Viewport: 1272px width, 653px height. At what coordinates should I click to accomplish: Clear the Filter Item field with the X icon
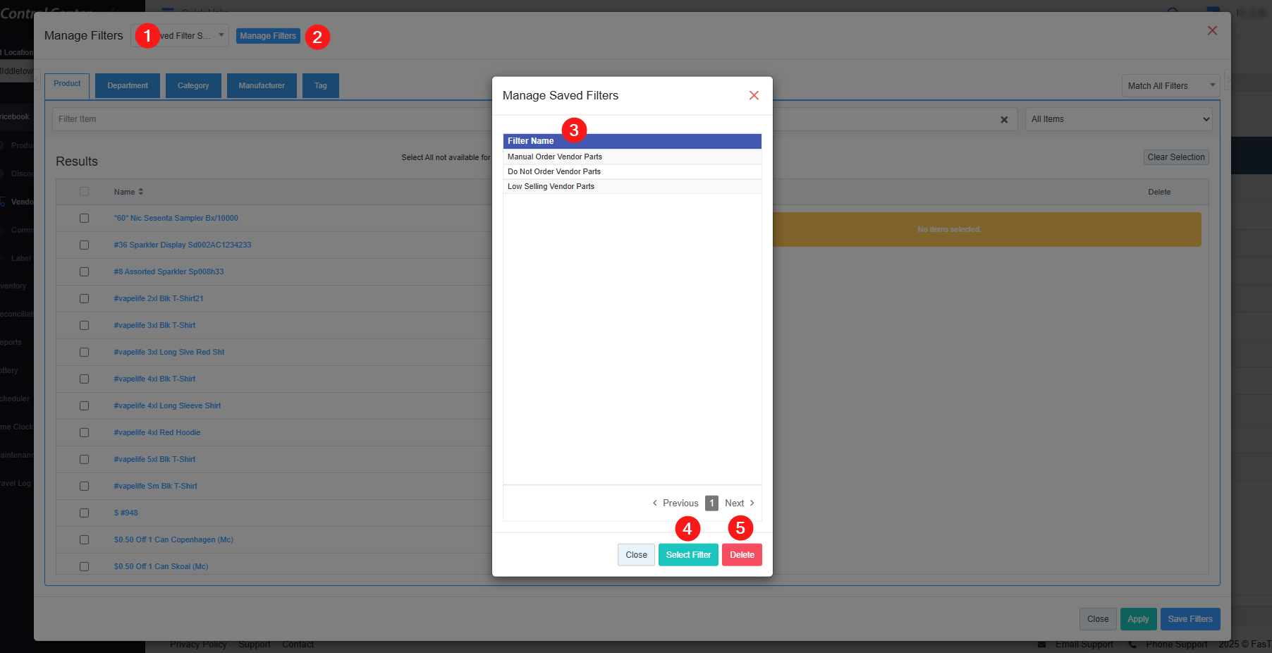click(x=1004, y=120)
